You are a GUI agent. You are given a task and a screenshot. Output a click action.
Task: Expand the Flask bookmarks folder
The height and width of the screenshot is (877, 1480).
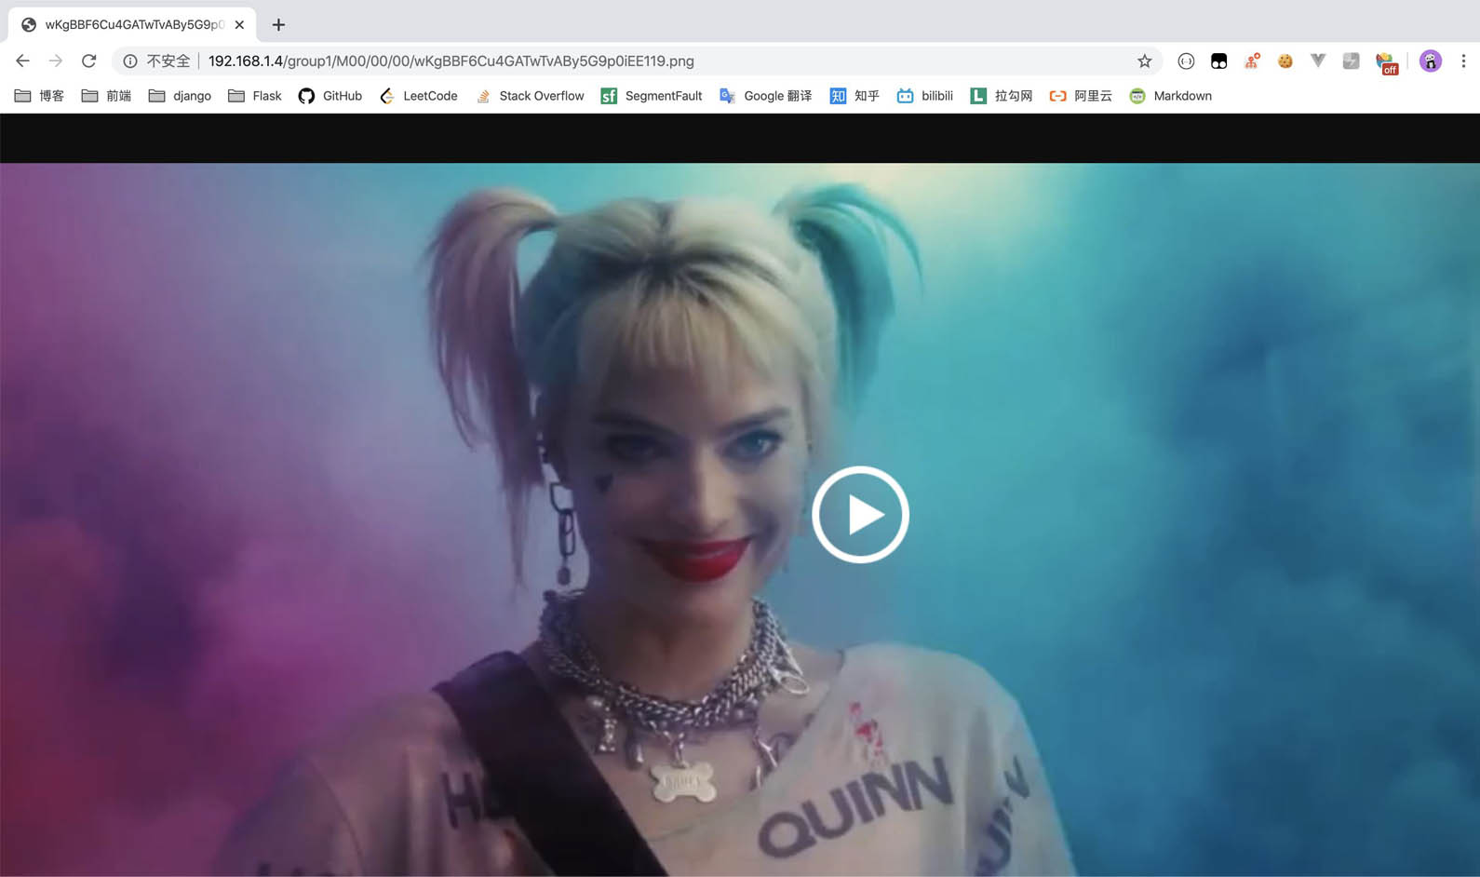click(255, 96)
